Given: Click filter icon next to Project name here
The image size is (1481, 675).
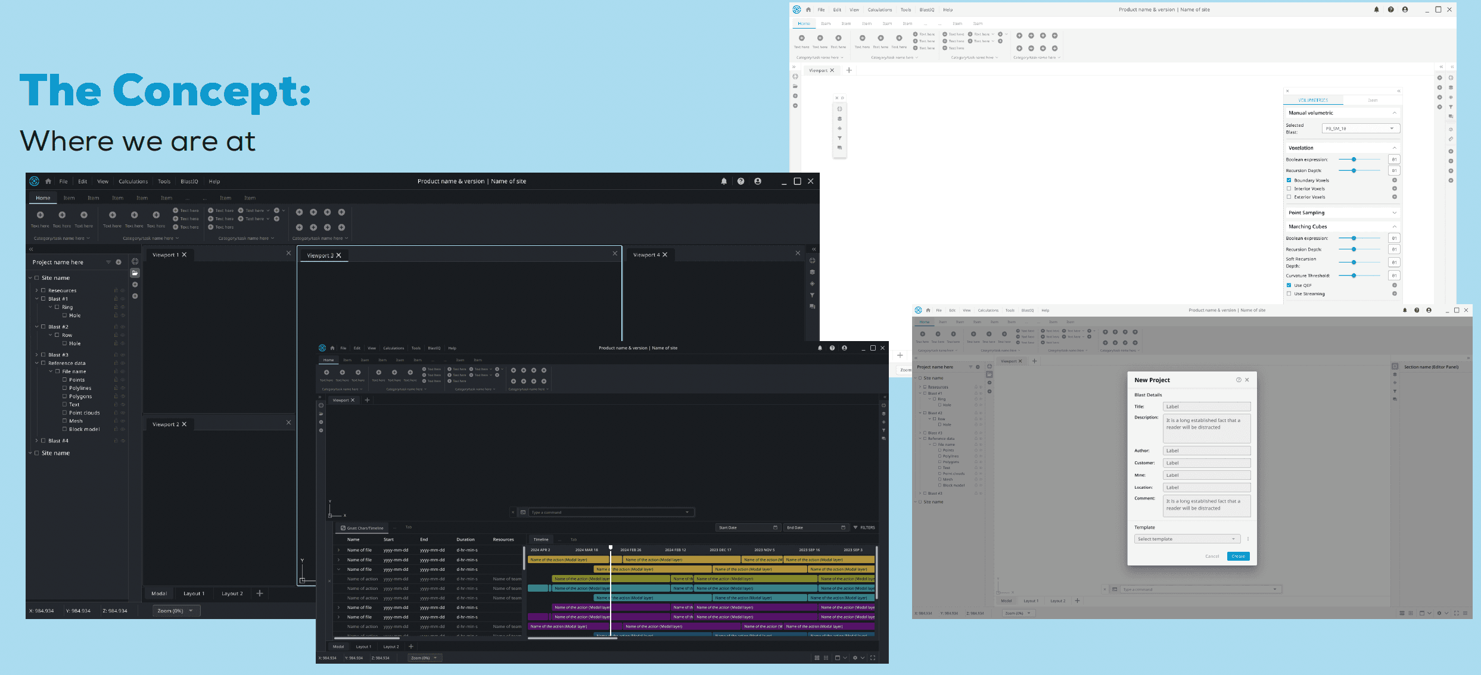Looking at the screenshot, I should tap(108, 262).
